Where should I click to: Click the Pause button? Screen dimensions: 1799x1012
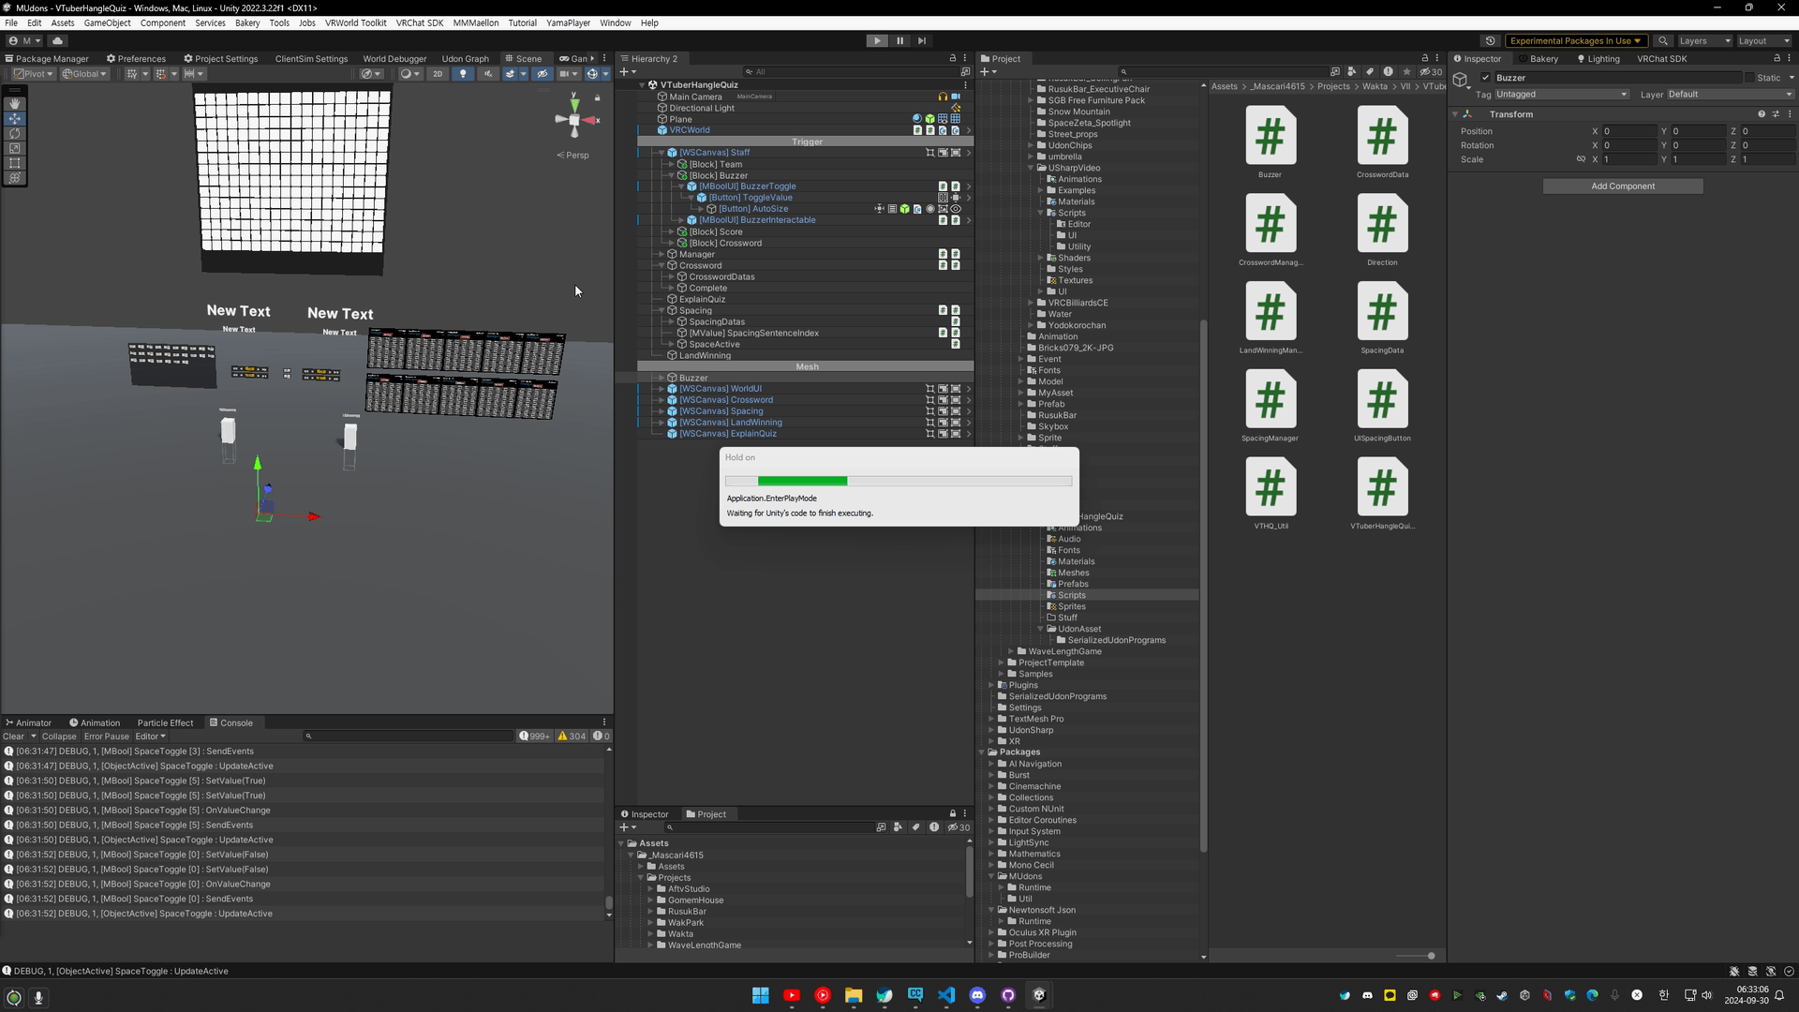899,41
